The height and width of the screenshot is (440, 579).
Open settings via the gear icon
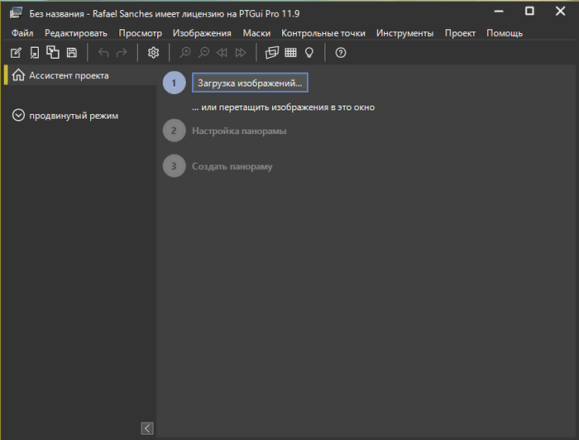tap(153, 53)
